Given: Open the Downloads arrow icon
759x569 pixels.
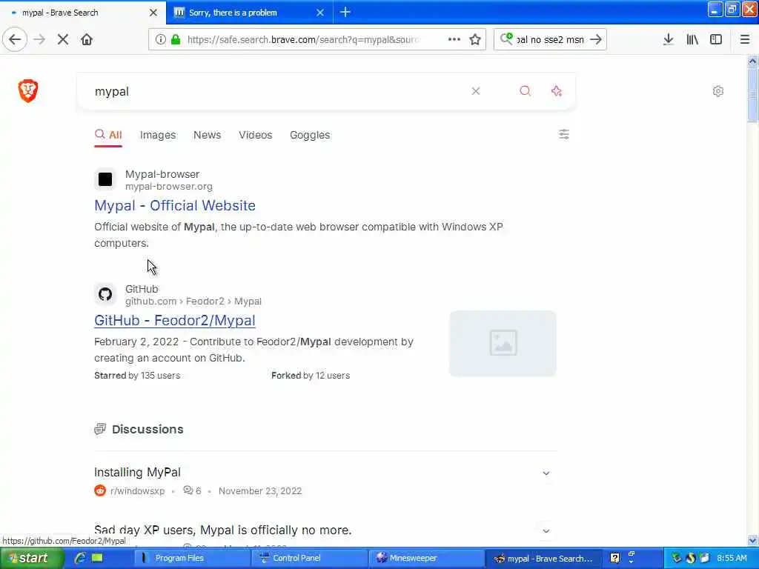Looking at the screenshot, I should point(668,39).
